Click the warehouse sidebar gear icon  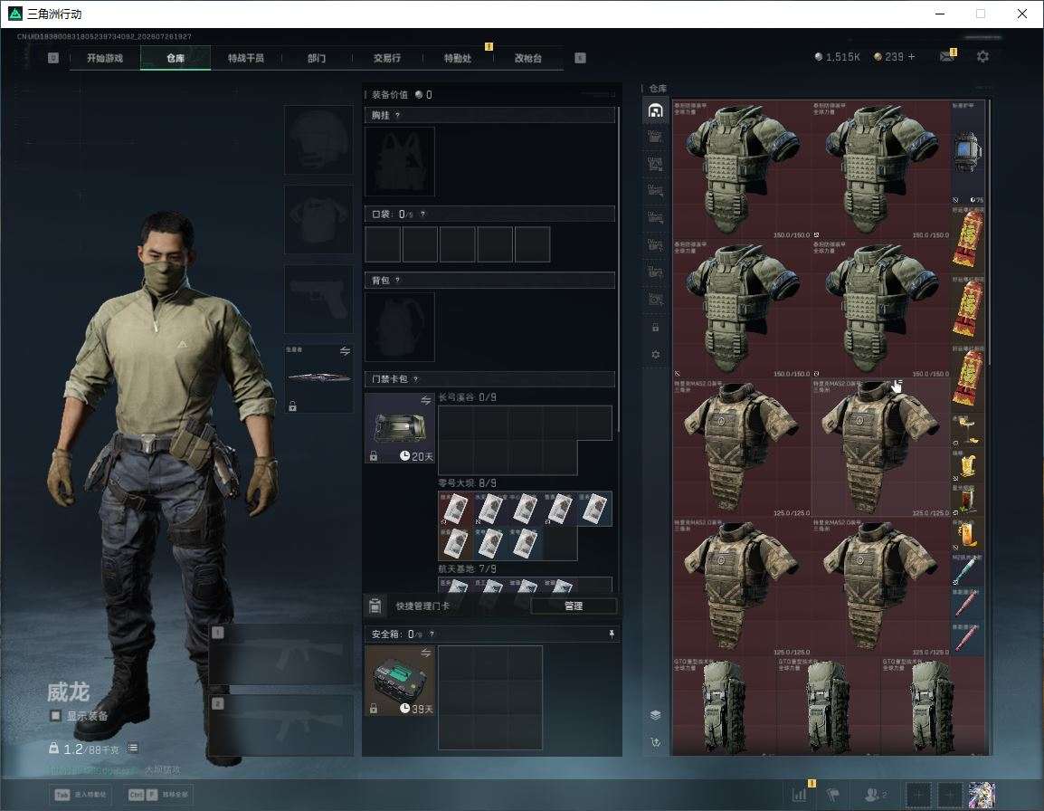tap(655, 355)
